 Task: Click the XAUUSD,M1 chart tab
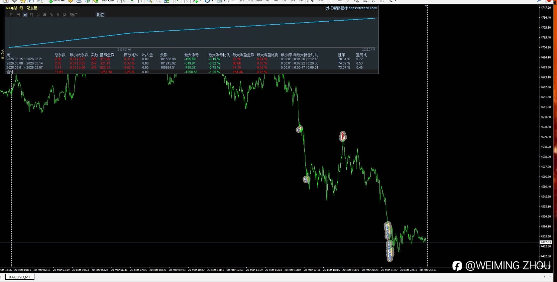tap(20, 277)
